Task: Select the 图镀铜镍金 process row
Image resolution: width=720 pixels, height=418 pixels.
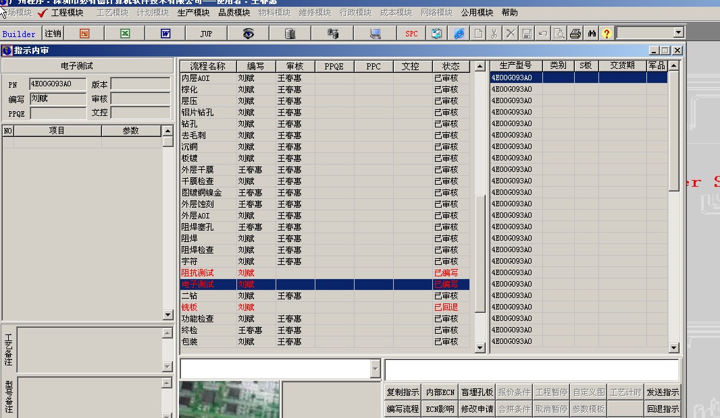Action: pos(325,193)
